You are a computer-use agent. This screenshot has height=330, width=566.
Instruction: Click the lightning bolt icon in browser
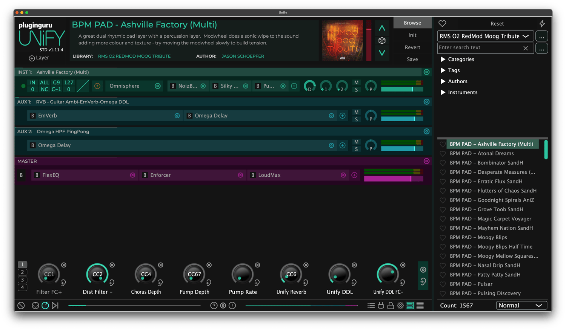pos(542,23)
